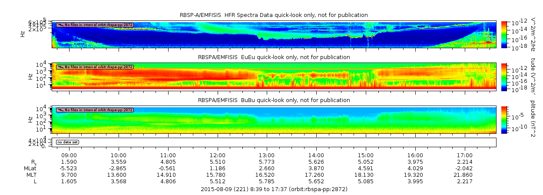Click the 12:00 time axis label
Image resolution: width=543 pixels, height=195 pixels.
click(218, 155)
